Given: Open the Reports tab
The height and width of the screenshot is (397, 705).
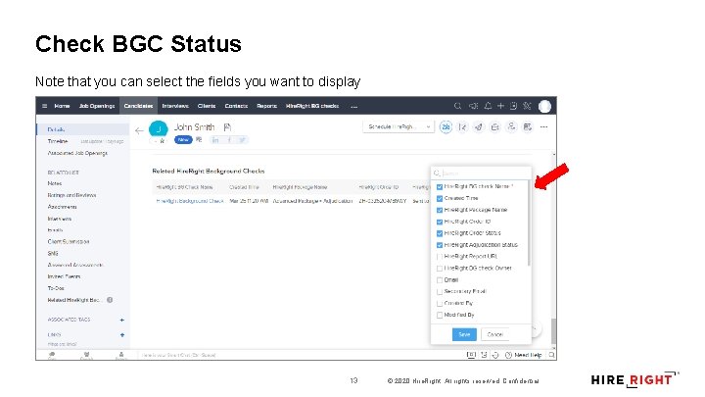Looking at the screenshot, I should pyautogui.click(x=266, y=106).
